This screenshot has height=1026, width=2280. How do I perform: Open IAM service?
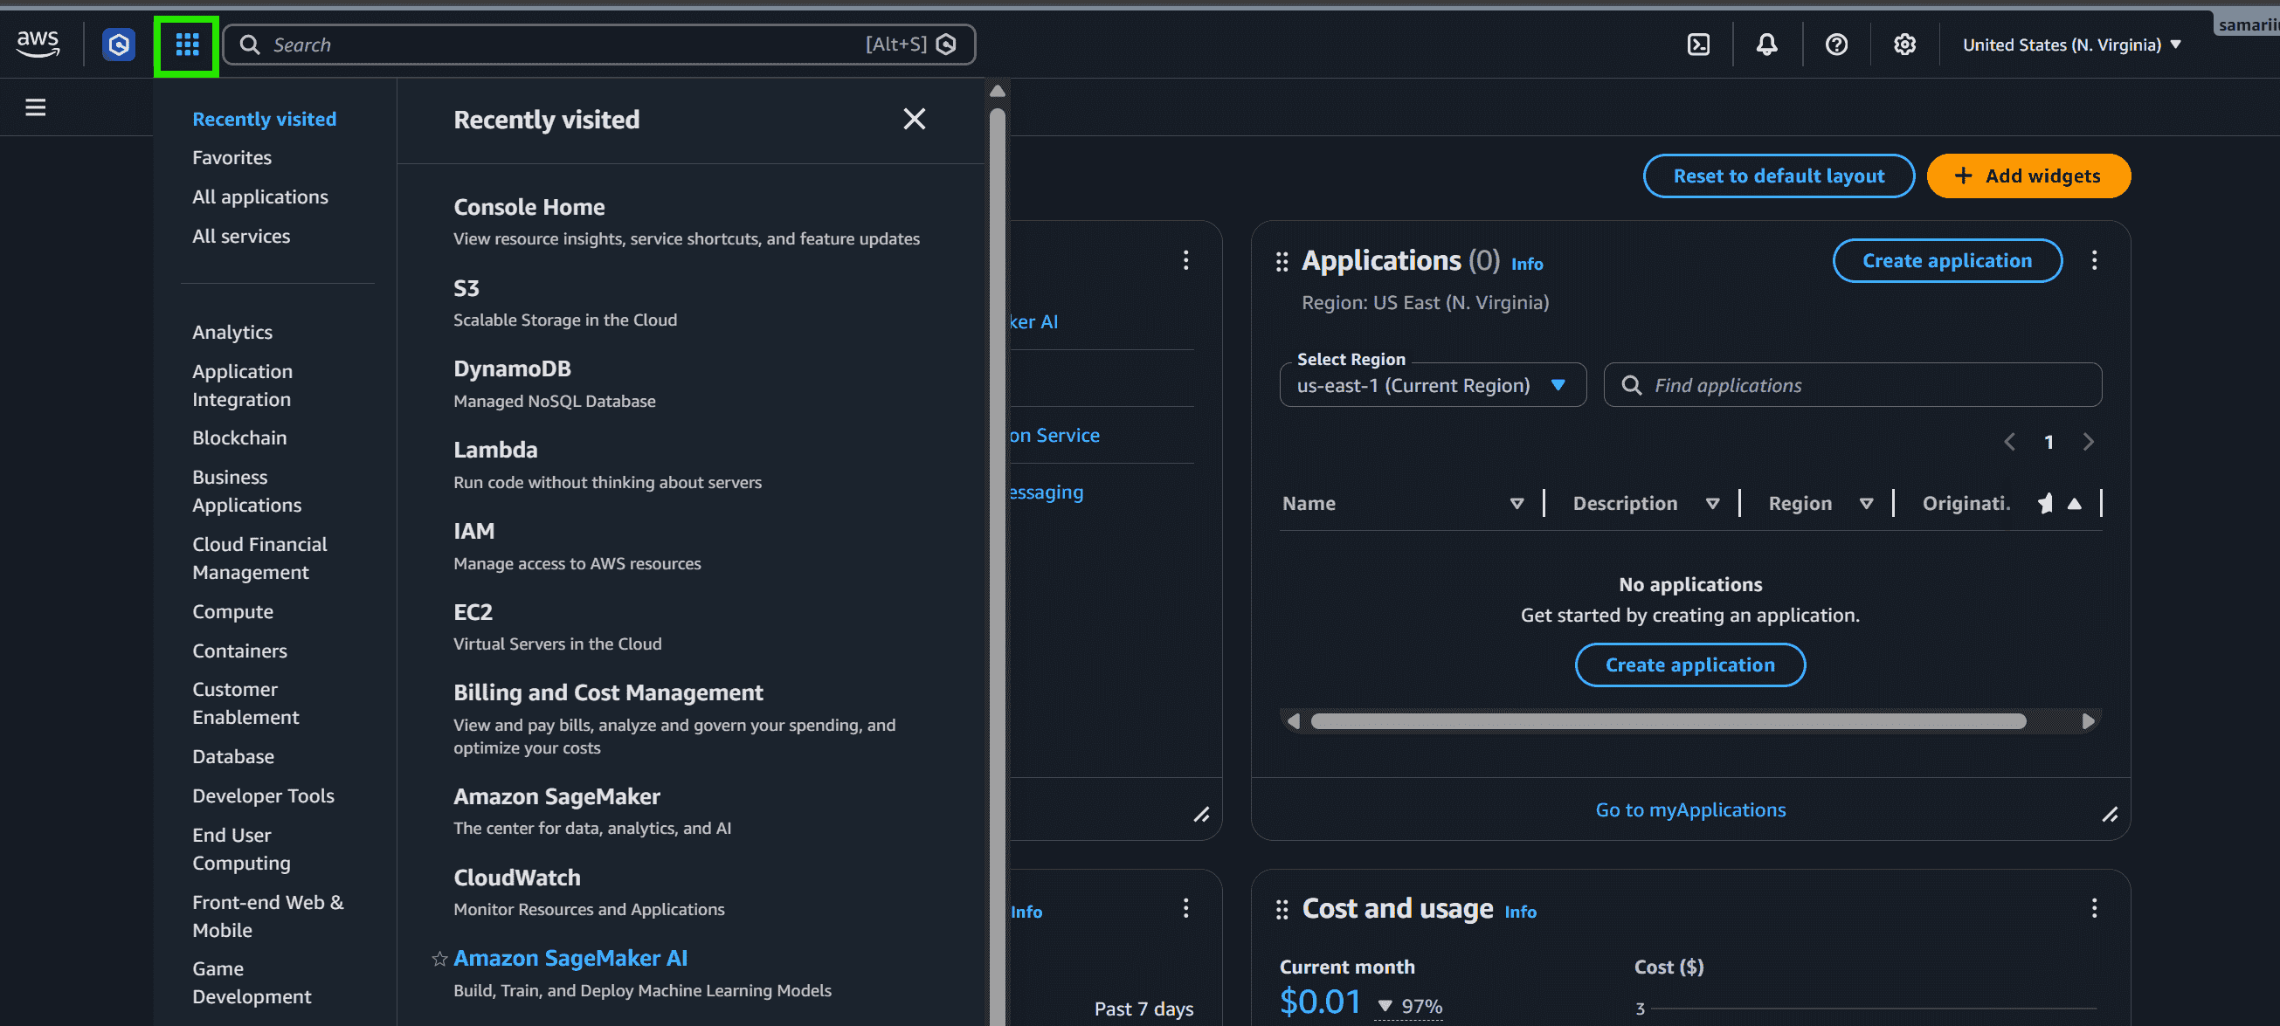(473, 531)
